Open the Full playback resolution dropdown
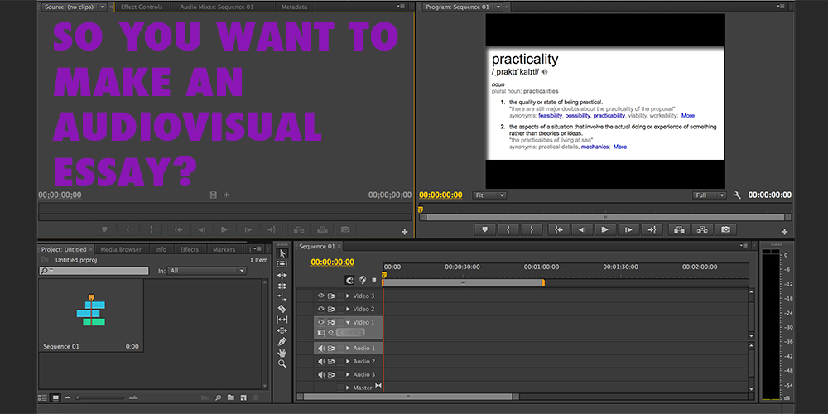 [710, 195]
